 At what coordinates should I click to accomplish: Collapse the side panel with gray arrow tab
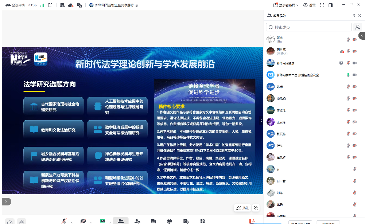pos(362,35)
